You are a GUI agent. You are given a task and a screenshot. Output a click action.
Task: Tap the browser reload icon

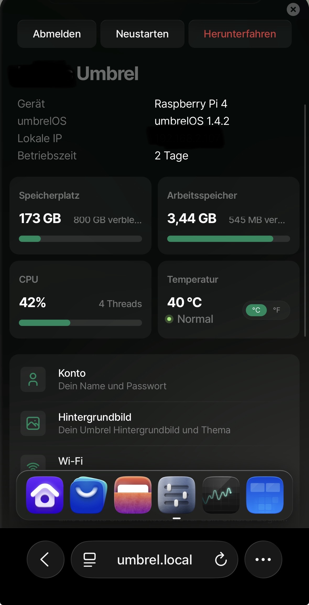click(221, 559)
